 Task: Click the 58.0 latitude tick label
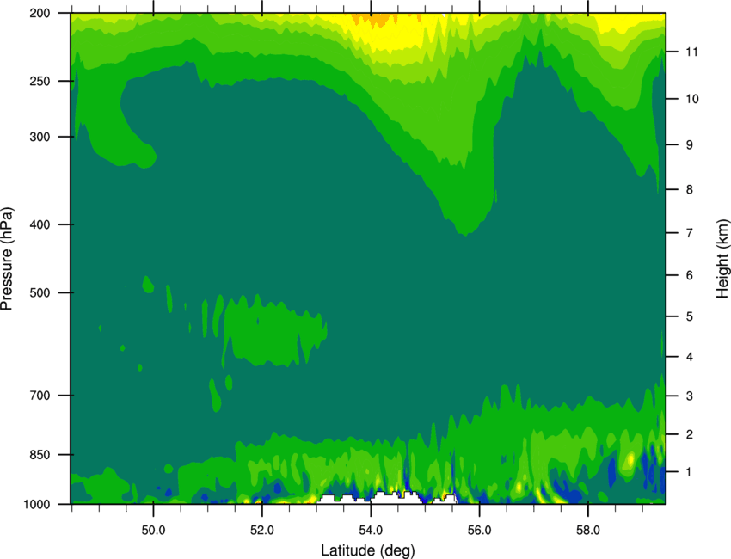(588, 531)
